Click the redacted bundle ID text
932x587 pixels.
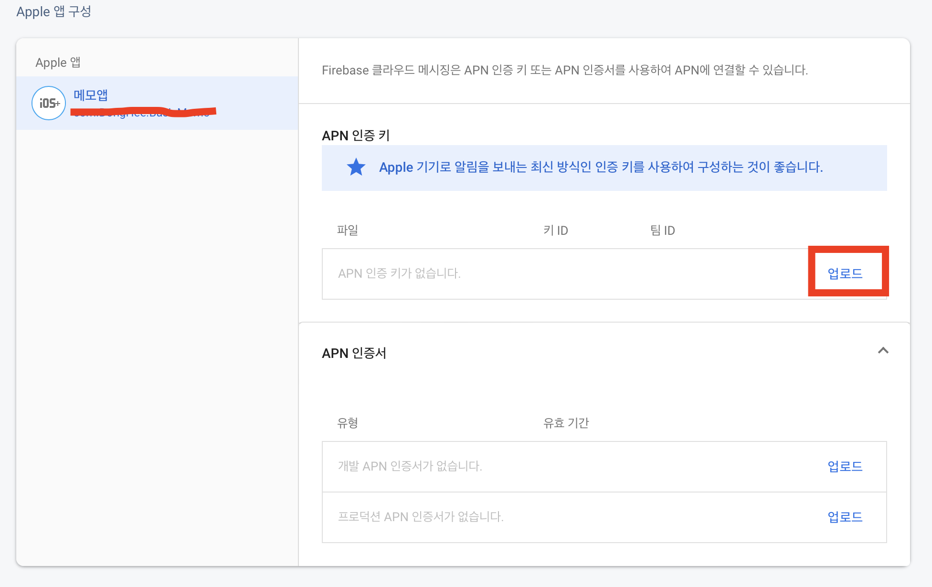143,113
